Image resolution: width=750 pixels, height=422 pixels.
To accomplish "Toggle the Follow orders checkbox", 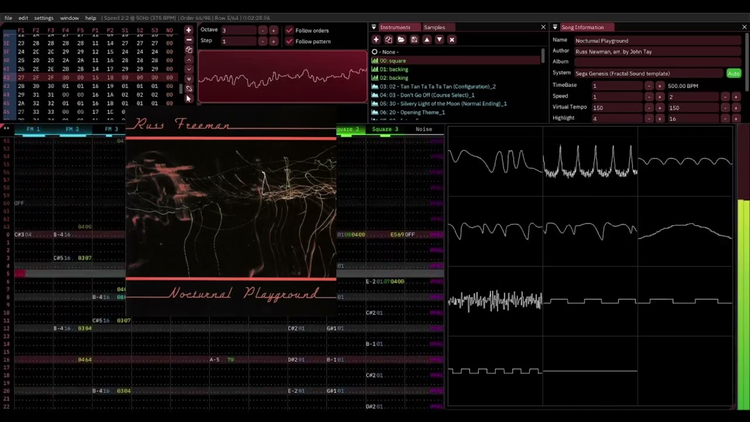I will click(x=289, y=30).
